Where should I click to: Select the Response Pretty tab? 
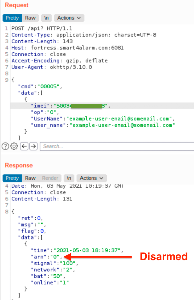point(12,178)
